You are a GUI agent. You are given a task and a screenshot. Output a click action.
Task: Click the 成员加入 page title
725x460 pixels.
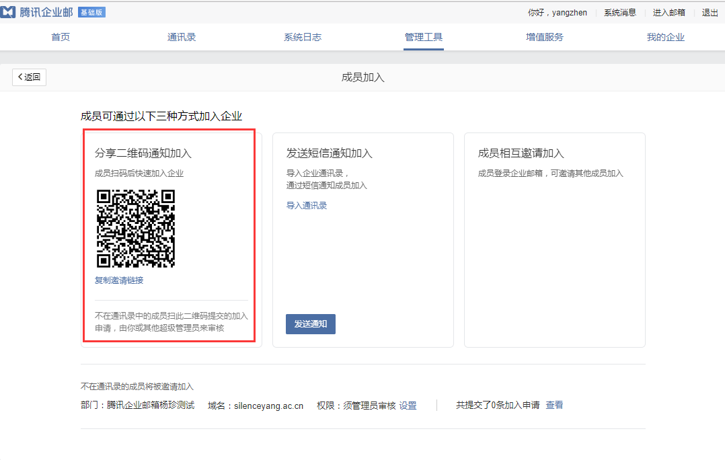[363, 77]
